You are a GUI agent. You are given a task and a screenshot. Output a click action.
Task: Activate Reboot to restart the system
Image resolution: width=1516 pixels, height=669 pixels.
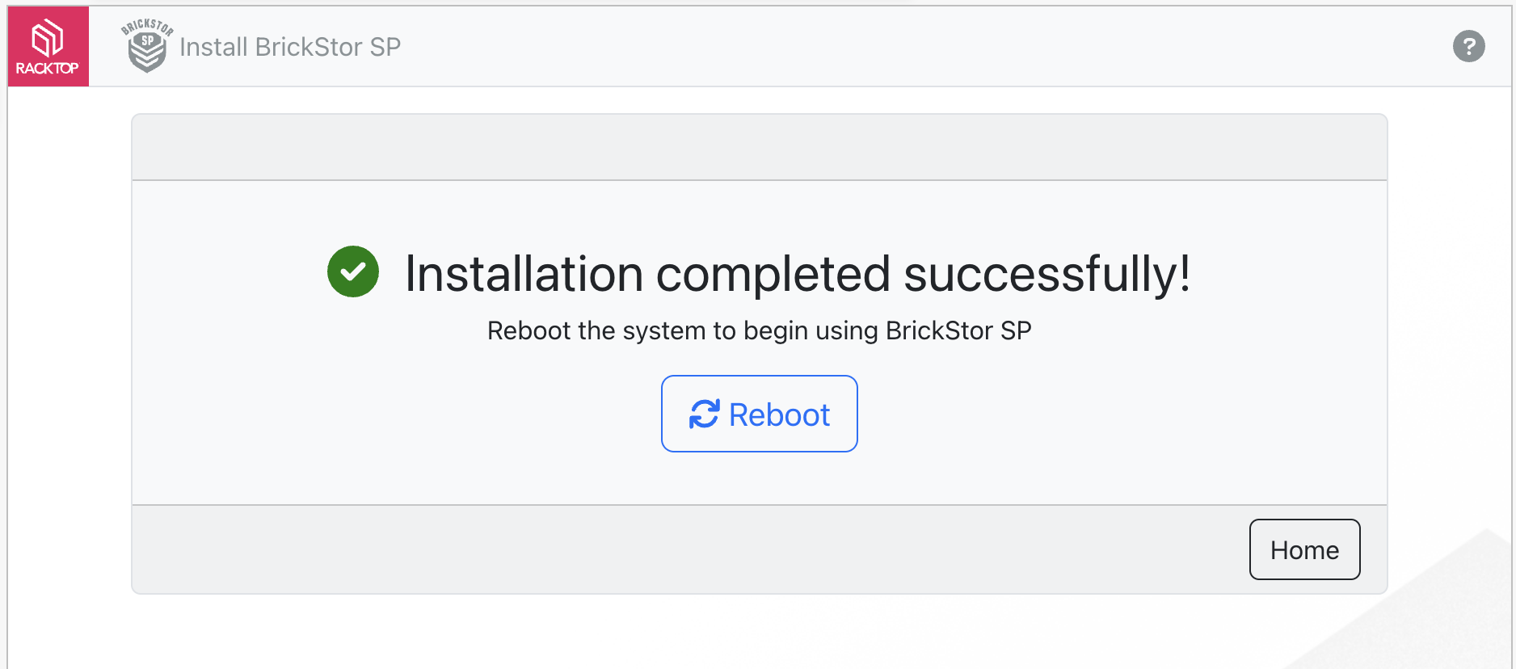[x=759, y=414]
